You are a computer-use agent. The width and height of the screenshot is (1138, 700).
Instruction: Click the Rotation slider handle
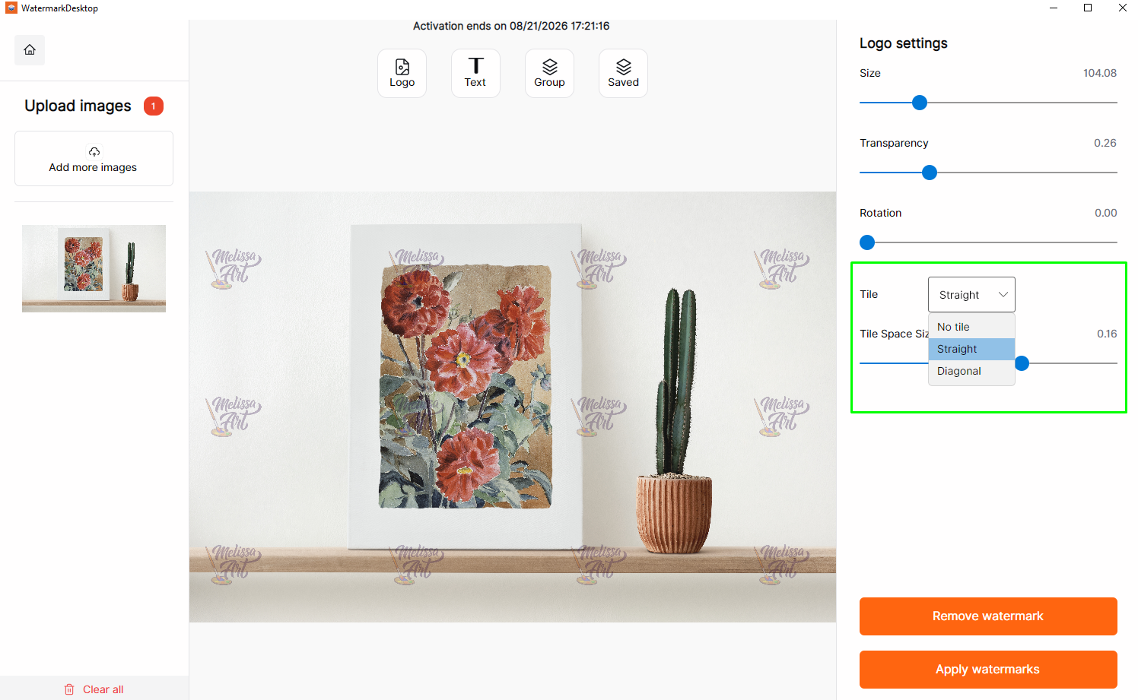point(867,242)
